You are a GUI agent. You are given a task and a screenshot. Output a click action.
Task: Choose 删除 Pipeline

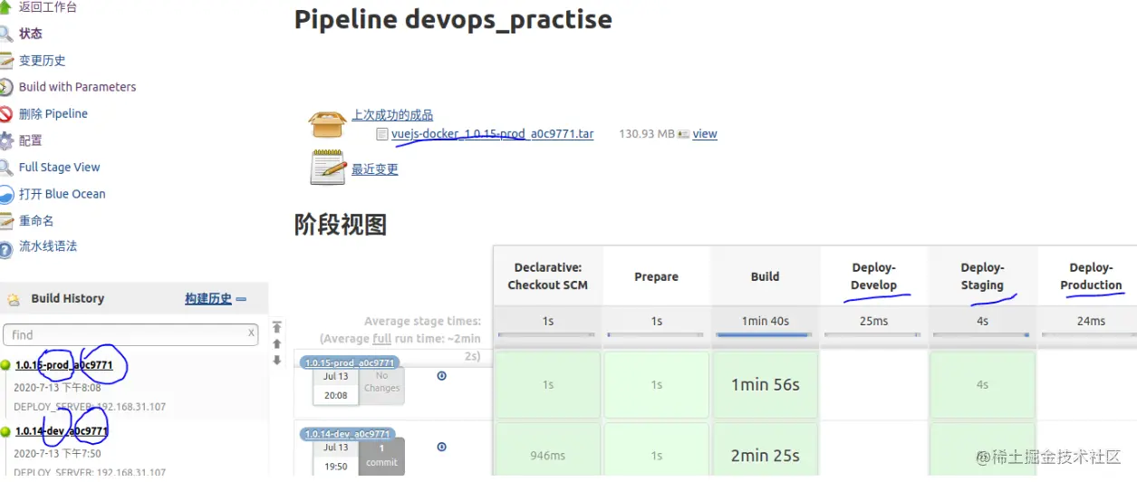(53, 114)
